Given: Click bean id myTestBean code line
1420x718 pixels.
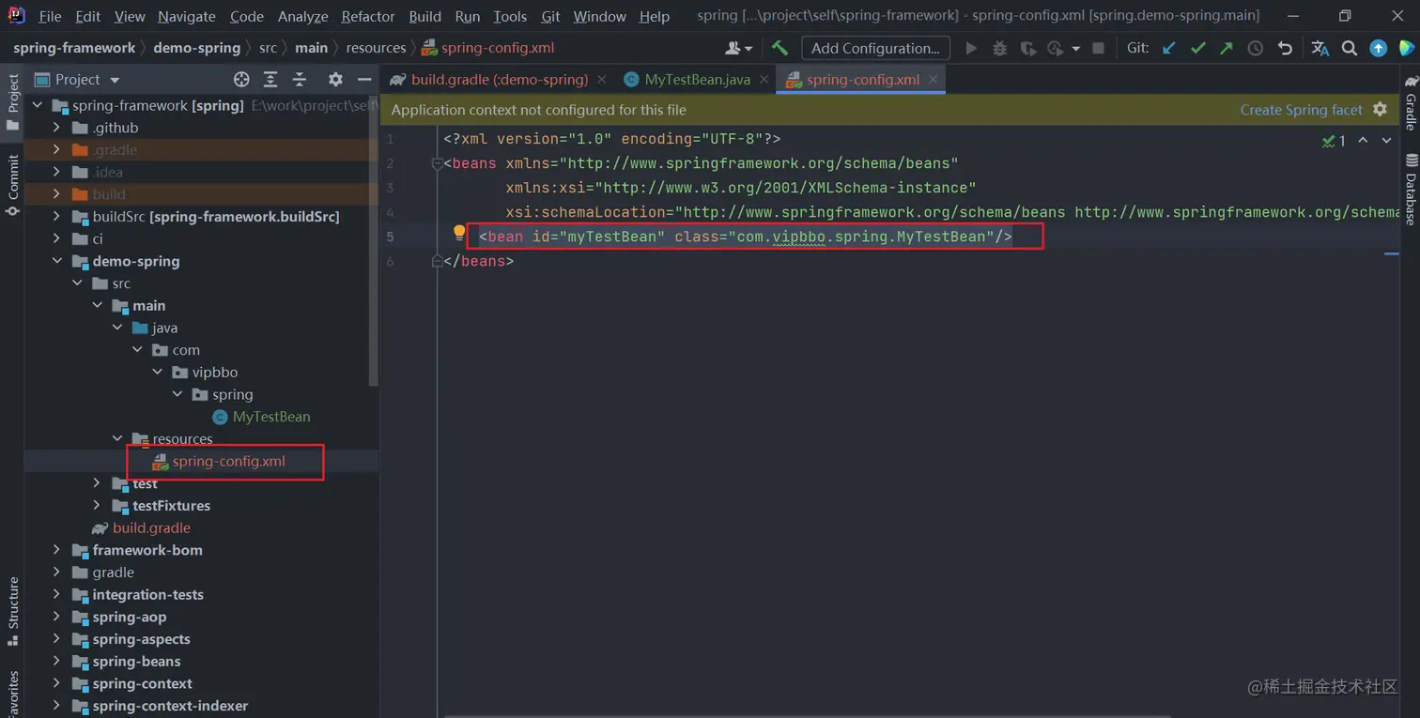Looking at the screenshot, I should (746, 237).
